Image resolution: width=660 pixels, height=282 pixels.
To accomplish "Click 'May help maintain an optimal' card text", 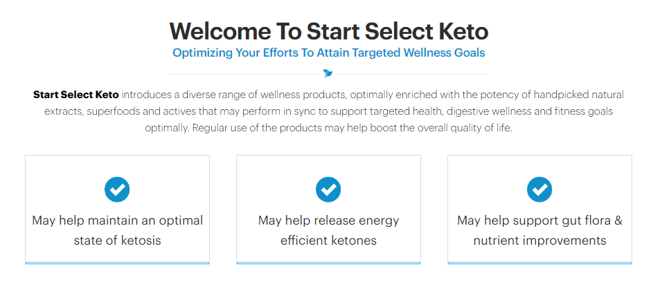I will pyautogui.click(x=118, y=220).
